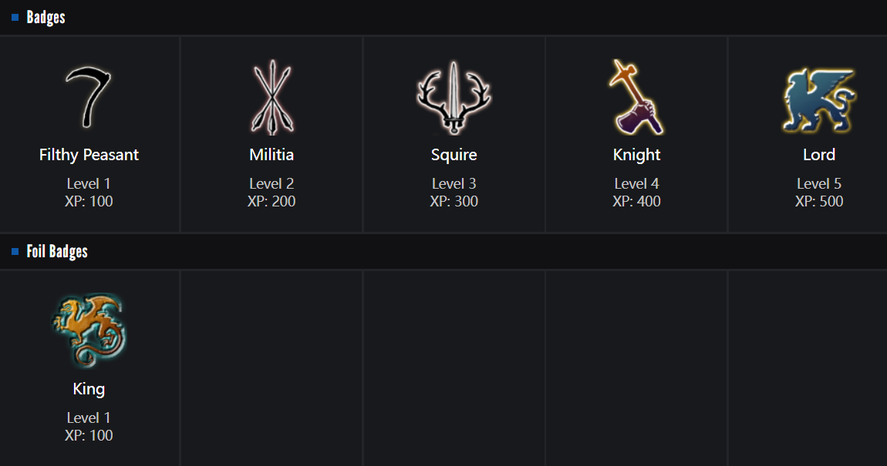This screenshot has width=887, height=466.
Task: Click the Lord badge name
Action: 819,155
